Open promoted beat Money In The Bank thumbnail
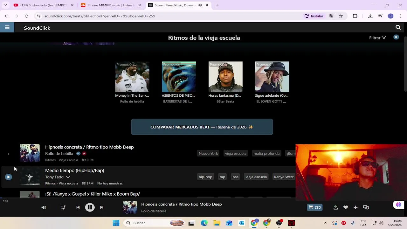 [132, 77]
